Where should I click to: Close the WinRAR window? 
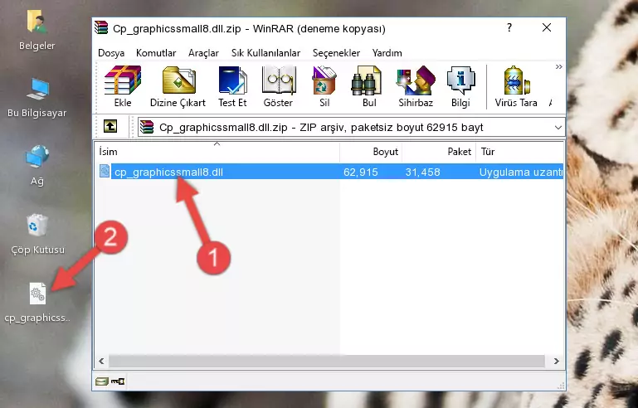point(547,27)
